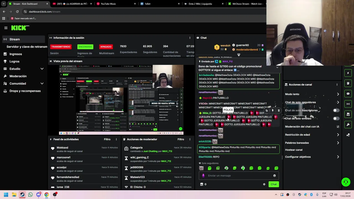This screenshot has height=199, width=354.
Task: Click the broadcast signal panel icon
Action: [348, 104]
